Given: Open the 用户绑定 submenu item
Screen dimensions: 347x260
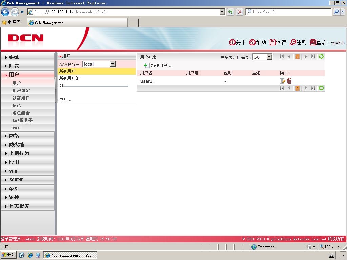Looking at the screenshot, I should click(28, 91).
